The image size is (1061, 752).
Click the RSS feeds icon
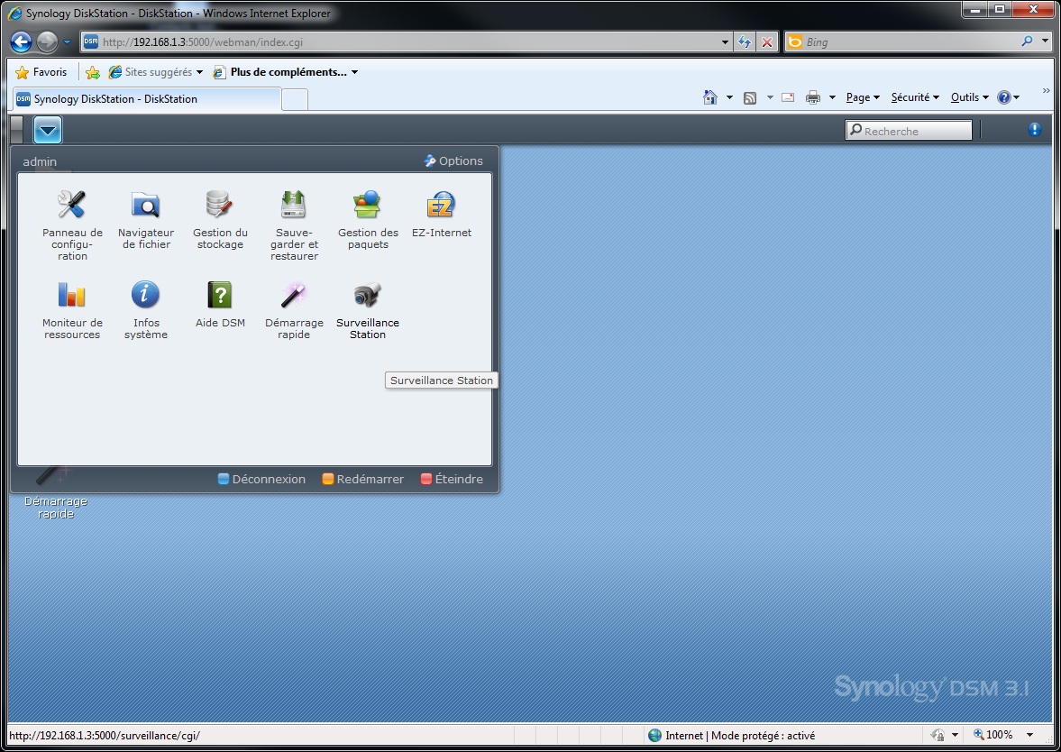point(750,97)
